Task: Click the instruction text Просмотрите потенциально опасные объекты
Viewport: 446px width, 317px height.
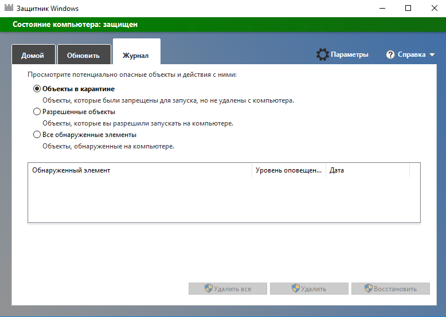Action: click(132, 75)
